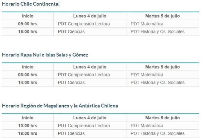201x139 pixels.
Task: Click 'Lunes 4 de julio' header in Rapa Nui table
Action: [x=90, y=67]
